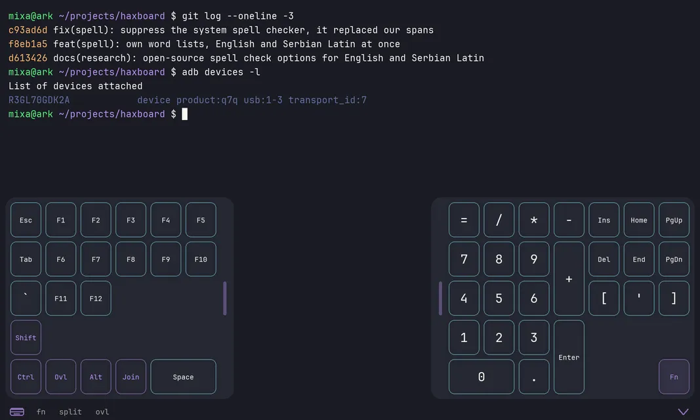Tap the asterisk multiply key

click(x=534, y=220)
